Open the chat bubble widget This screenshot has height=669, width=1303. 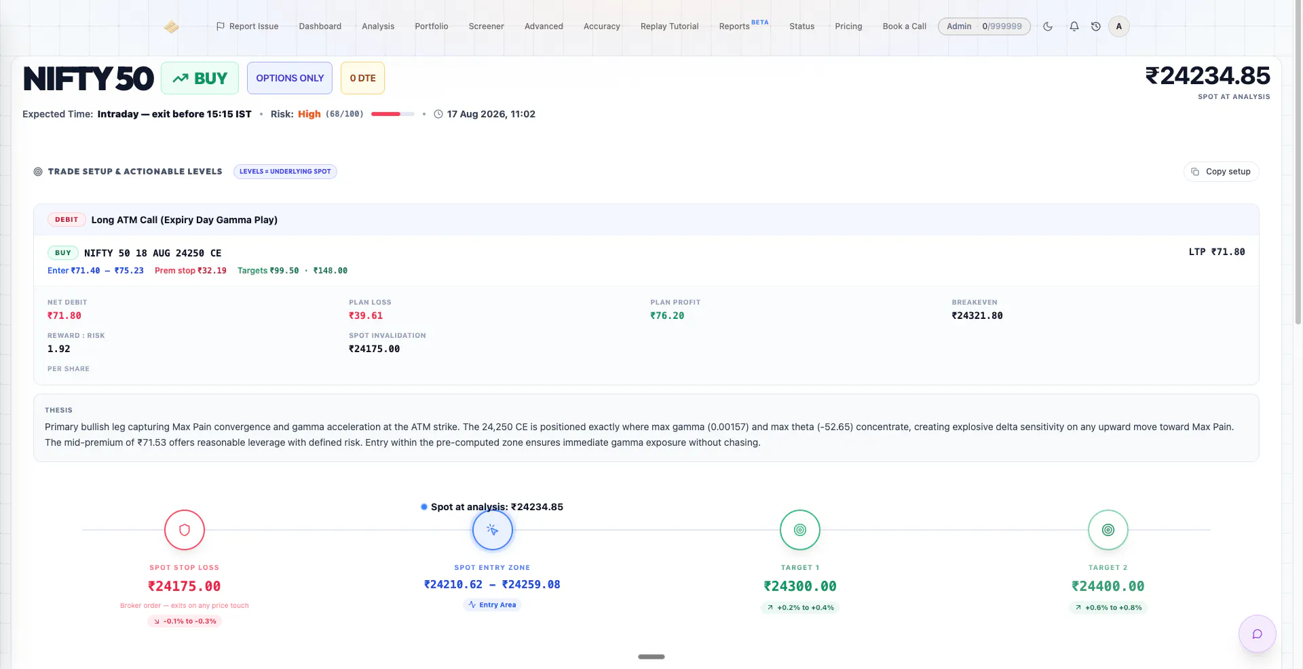pyautogui.click(x=1258, y=634)
